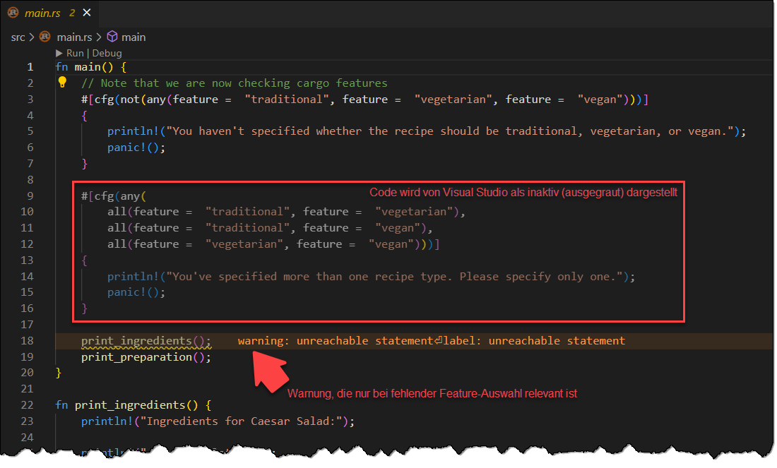Click line number 9 in the gutter
Image resolution: width=777 pixels, height=468 pixels.
30,196
